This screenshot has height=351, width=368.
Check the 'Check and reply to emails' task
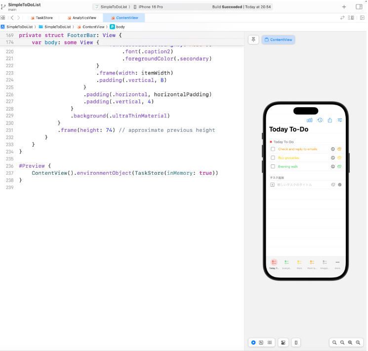click(x=273, y=149)
